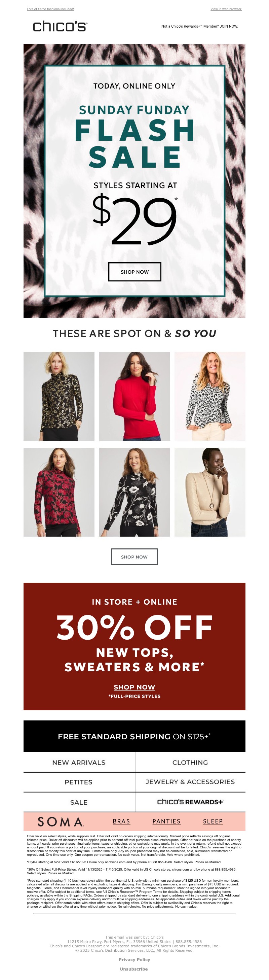Select the black and white floral top photo
Screen dimensions: 269x980
(134, 492)
